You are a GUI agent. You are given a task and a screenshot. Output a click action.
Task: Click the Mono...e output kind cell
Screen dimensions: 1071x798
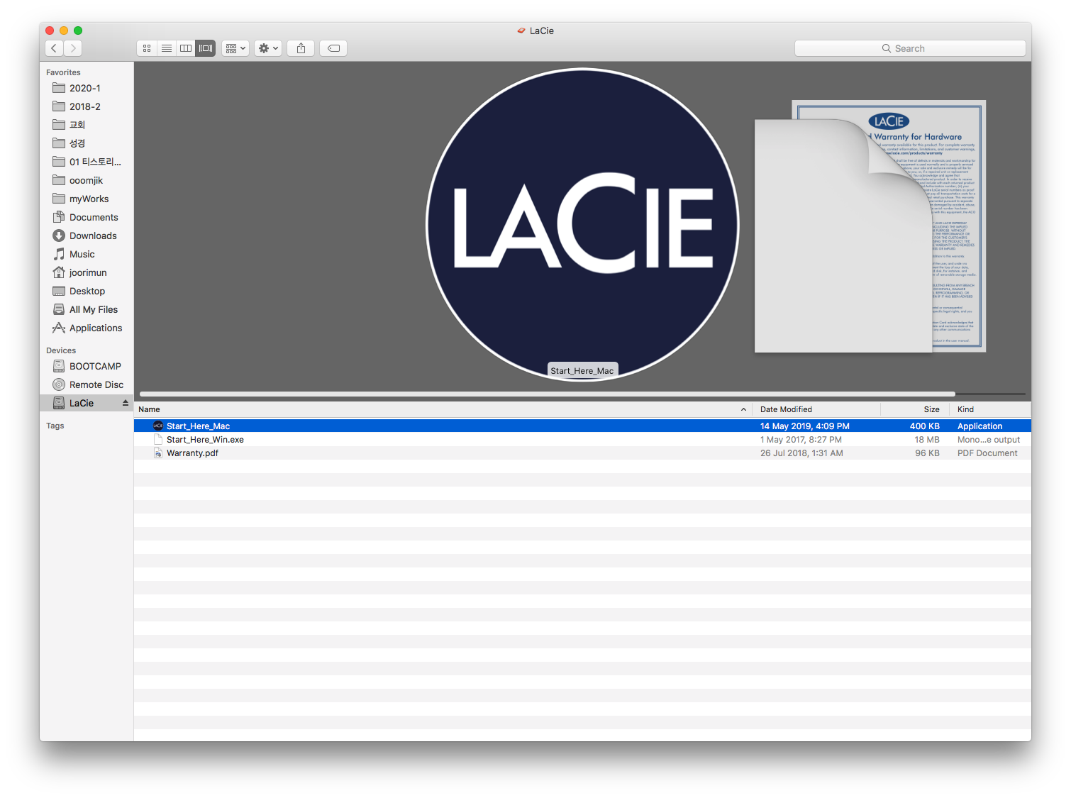989,440
